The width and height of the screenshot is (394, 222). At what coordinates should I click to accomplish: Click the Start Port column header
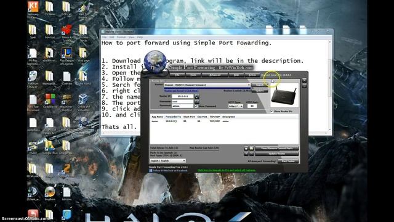(x=189, y=117)
